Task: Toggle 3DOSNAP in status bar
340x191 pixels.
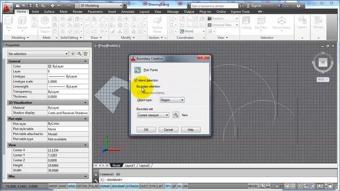Action: point(118,186)
